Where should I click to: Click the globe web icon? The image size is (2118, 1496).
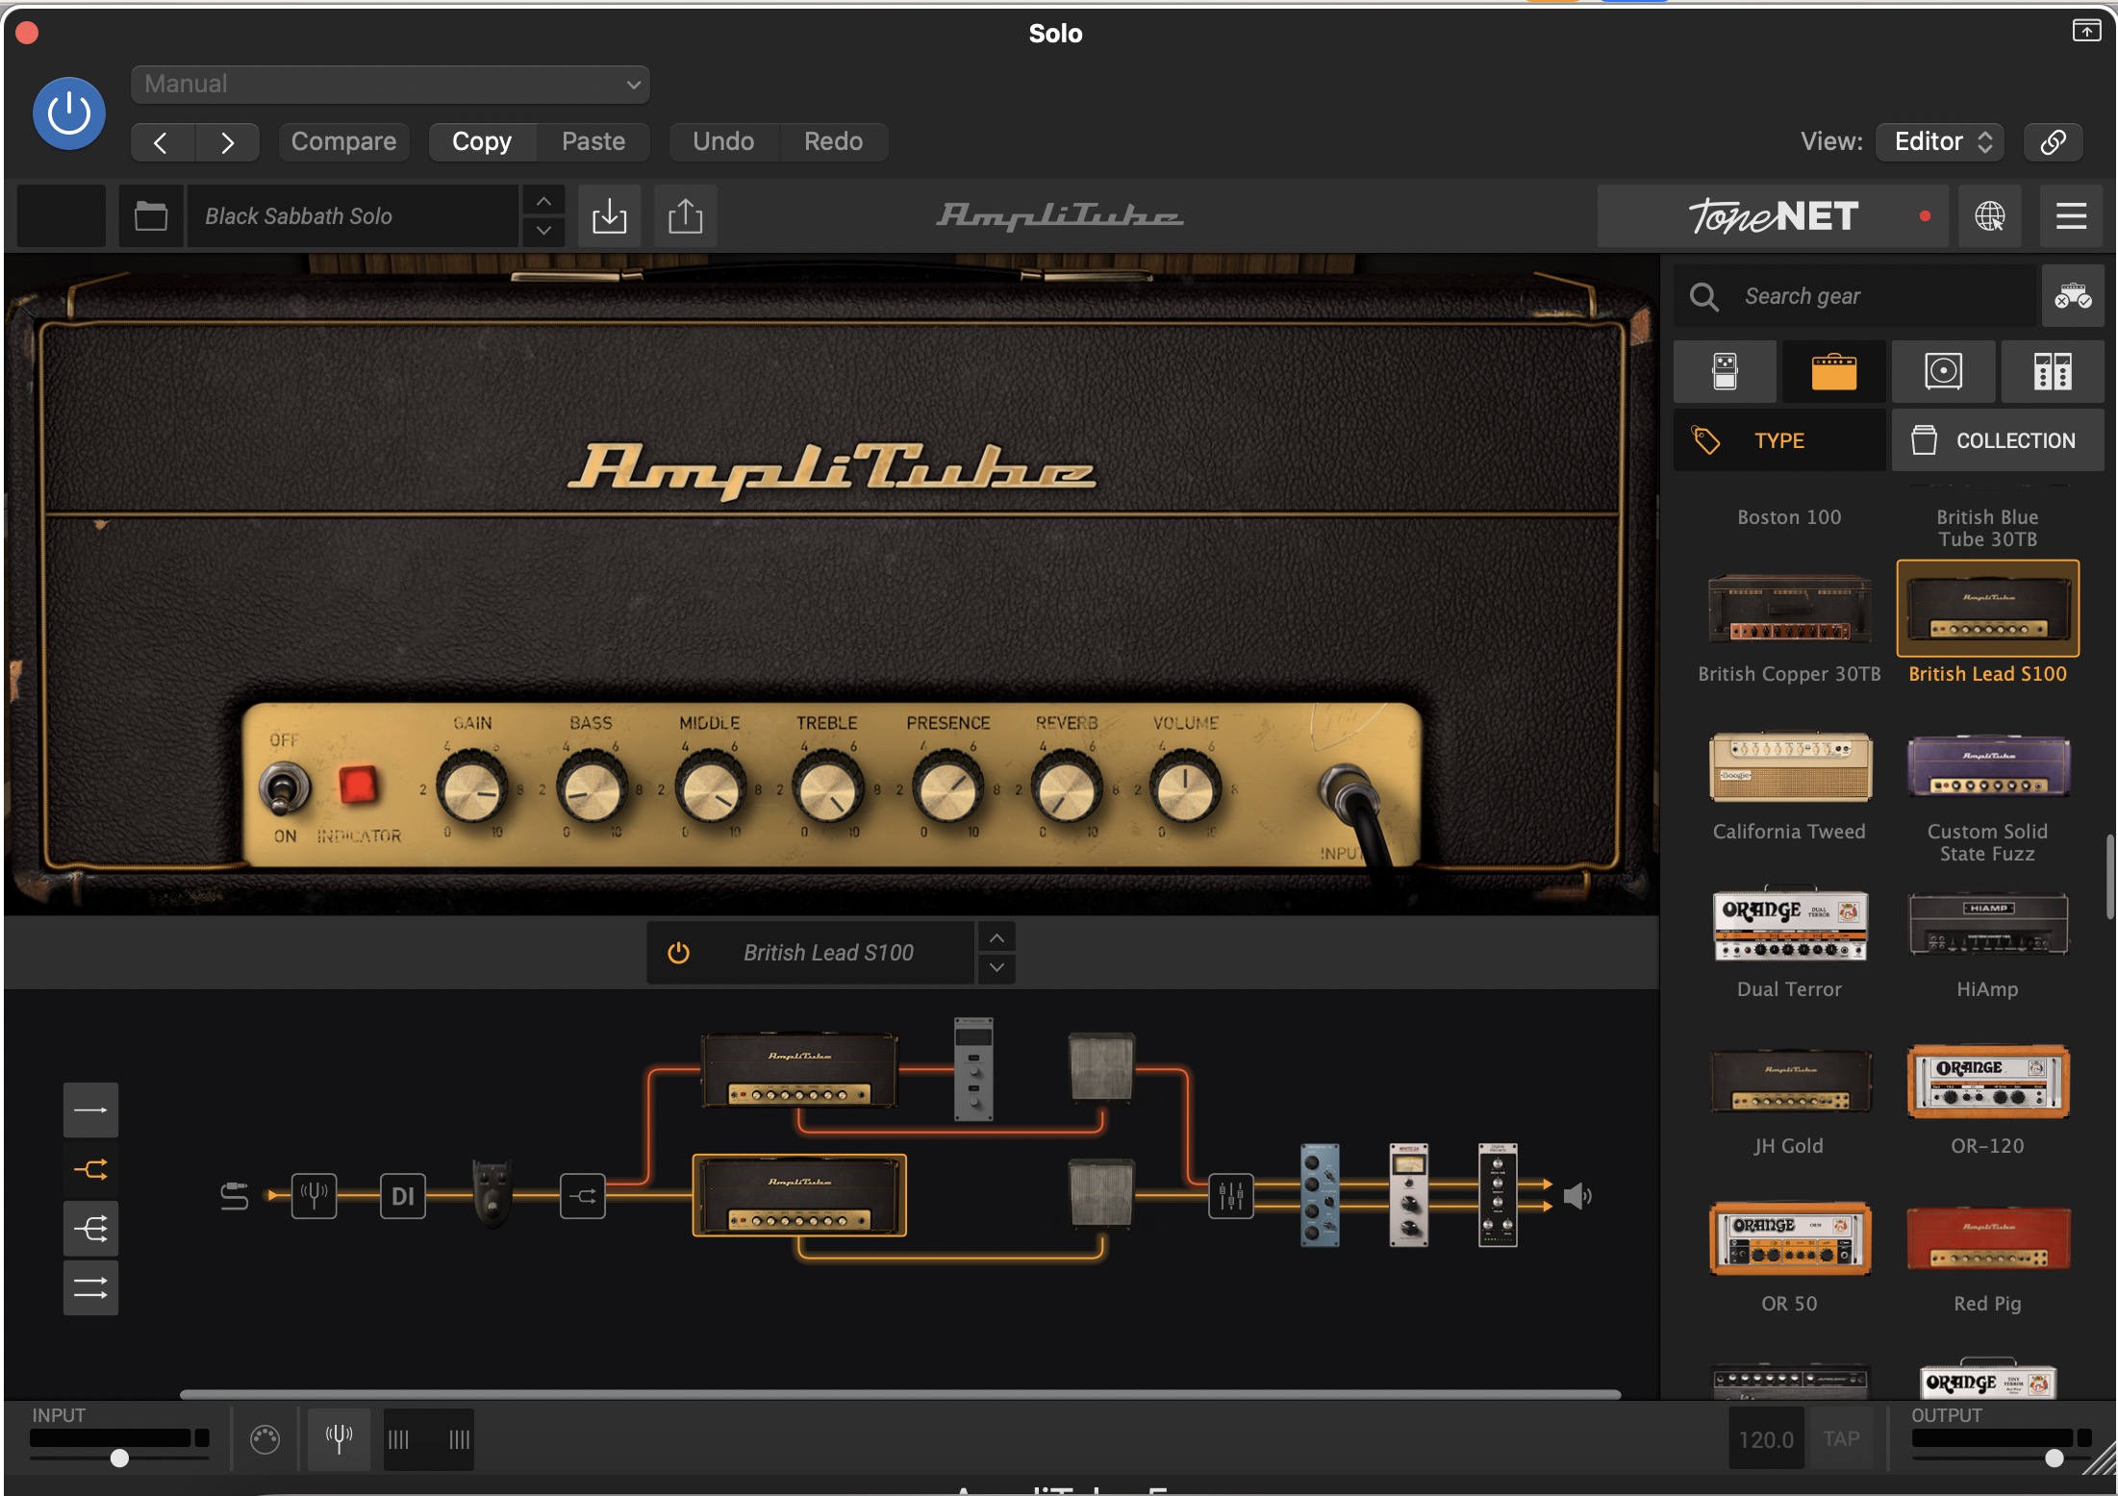(x=1989, y=216)
